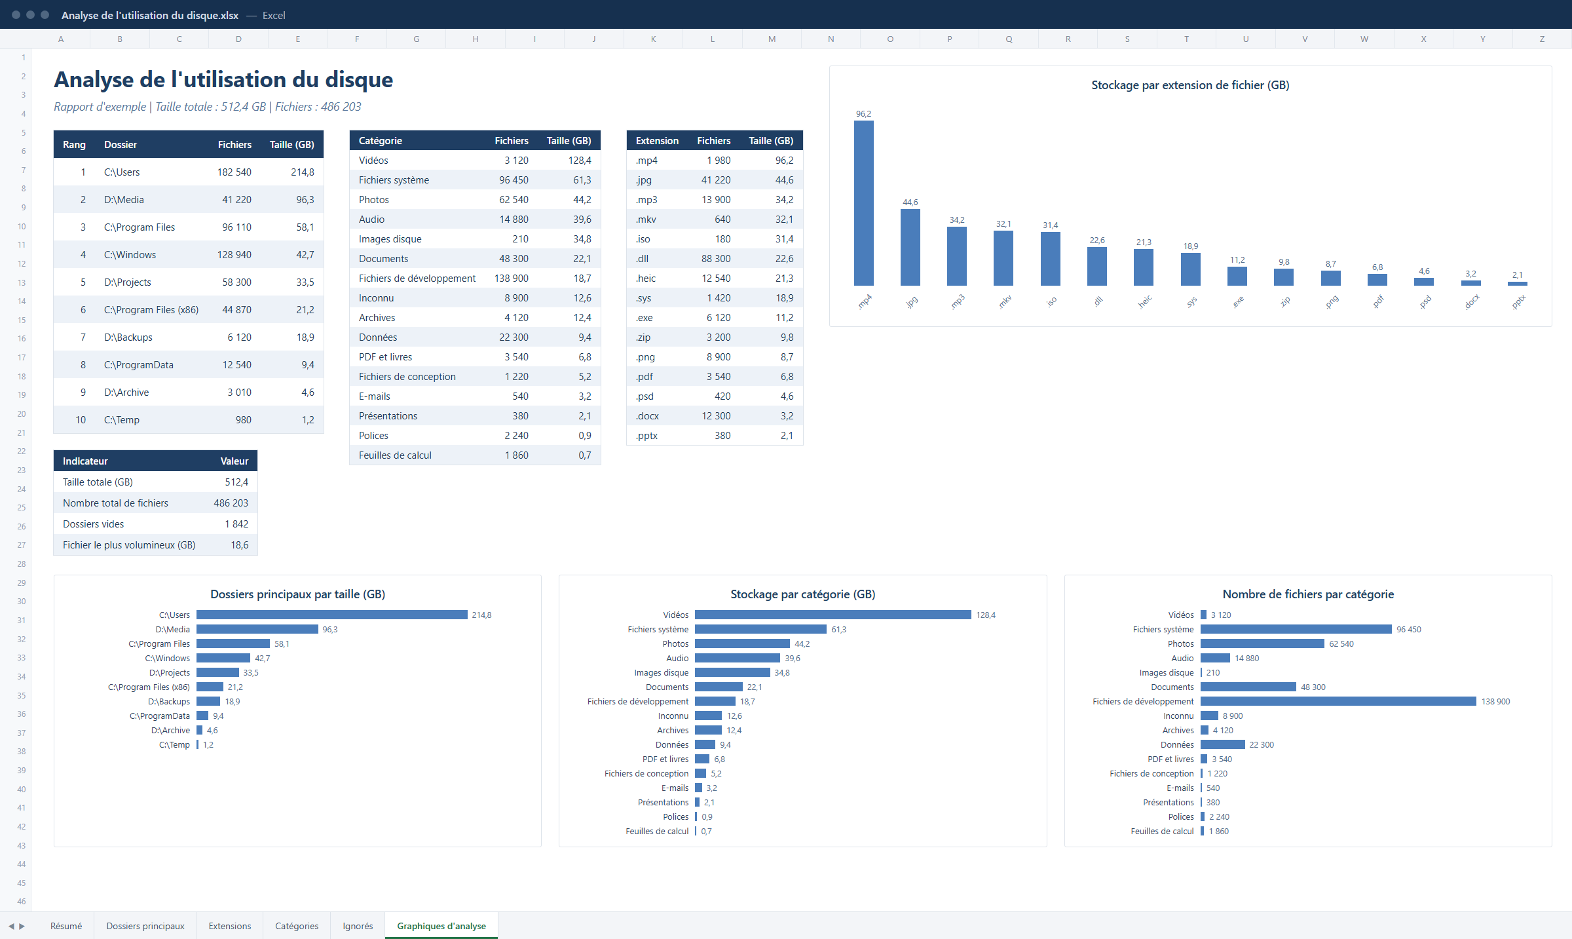Select the Catégories sheet tab
1572x939 pixels.
click(297, 926)
